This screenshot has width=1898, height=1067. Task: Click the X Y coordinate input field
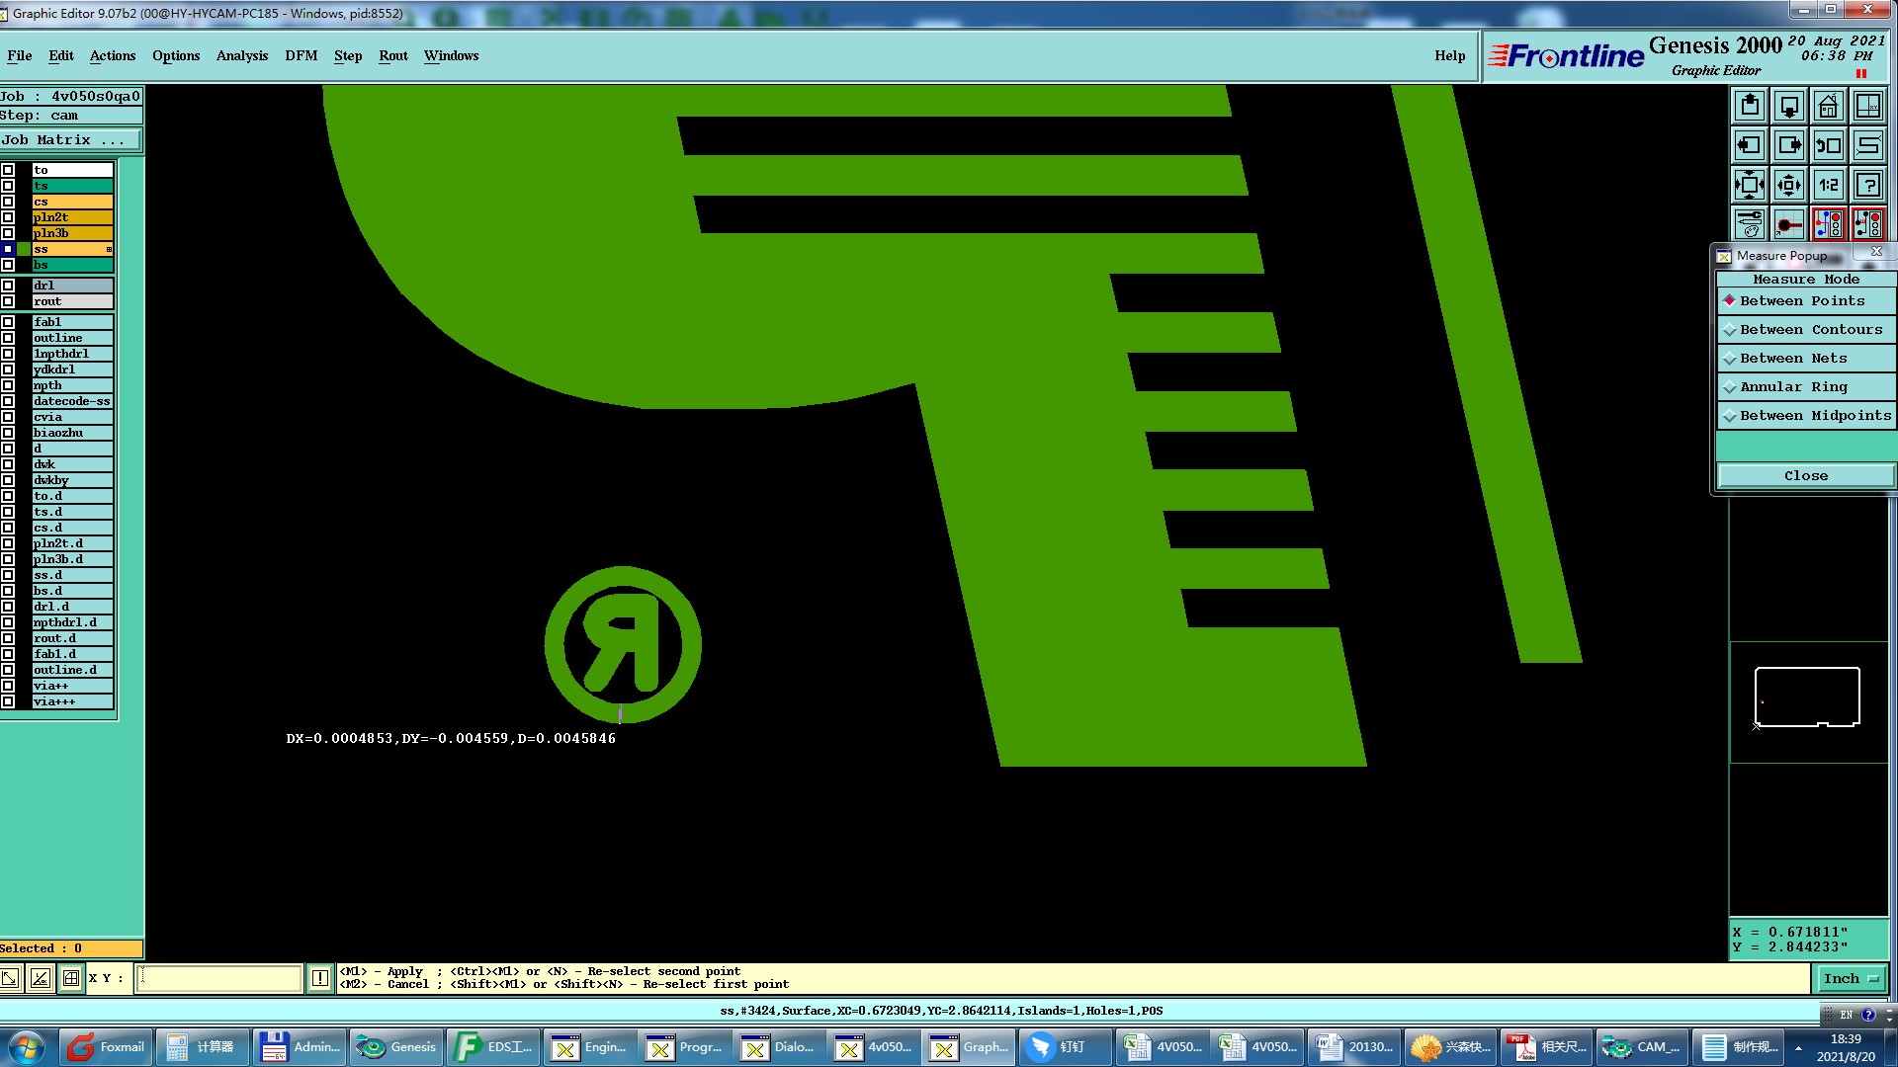click(x=218, y=978)
